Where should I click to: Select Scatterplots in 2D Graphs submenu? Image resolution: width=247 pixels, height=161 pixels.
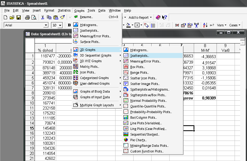coord(153,56)
